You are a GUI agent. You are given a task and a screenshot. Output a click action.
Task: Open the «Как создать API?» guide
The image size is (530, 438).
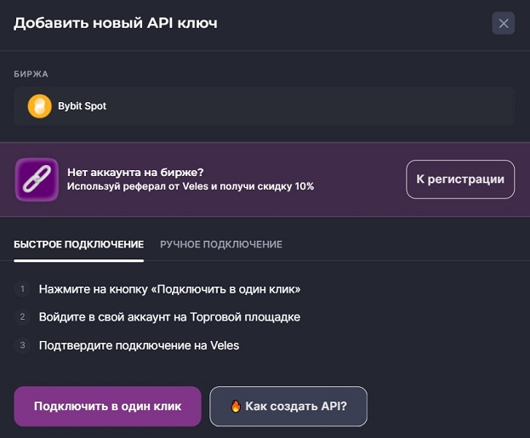tap(289, 407)
